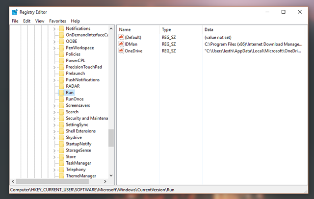Expand the Screensavers key
Image resolution: width=314 pixels, height=199 pixels.
pyautogui.click(x=54, y=106)
